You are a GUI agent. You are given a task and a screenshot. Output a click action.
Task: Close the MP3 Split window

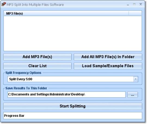point(141,4)
